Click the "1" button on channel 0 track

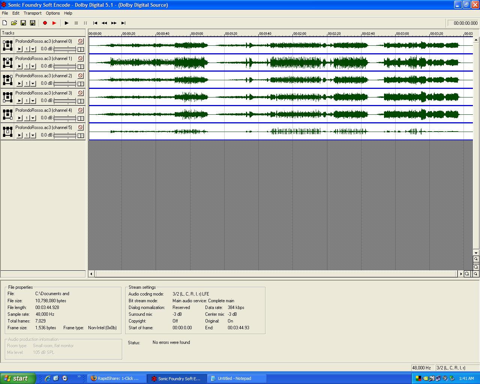click(27, 49)
